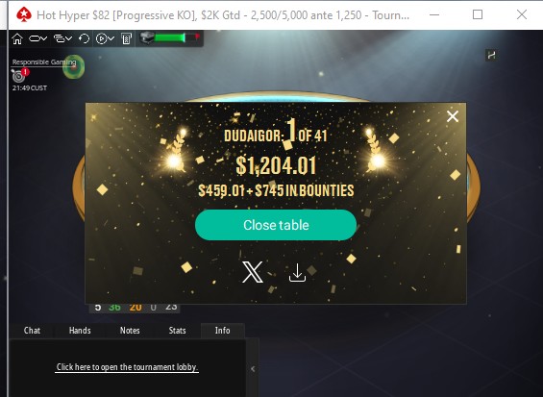Switch to the Chat tab
543x397 pixels.
click(x=32, y=331)
